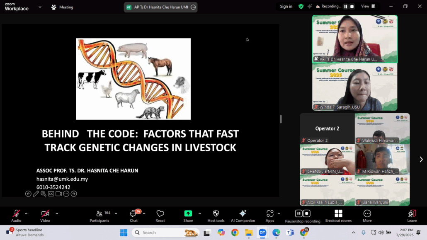Toggle closed captions CC on slide
The image size is (427, 240).
[x=51, y=194]
